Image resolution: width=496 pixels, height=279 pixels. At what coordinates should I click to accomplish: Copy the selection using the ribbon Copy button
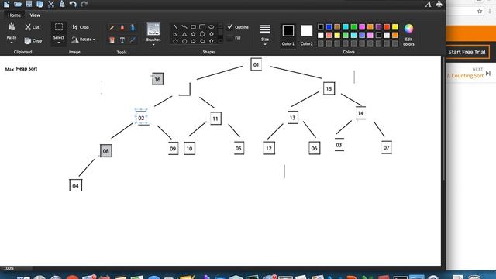pyautogui.click(x=33, y=40)
